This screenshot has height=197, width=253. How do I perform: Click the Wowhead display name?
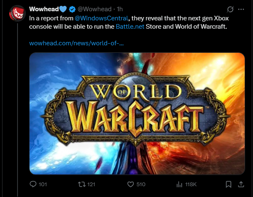(x=44, y=9)
